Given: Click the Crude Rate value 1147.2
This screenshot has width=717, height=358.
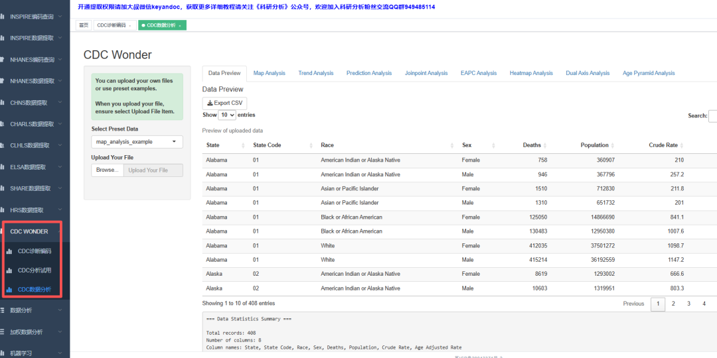Looking at the screenshot, I should pos(675,260).
